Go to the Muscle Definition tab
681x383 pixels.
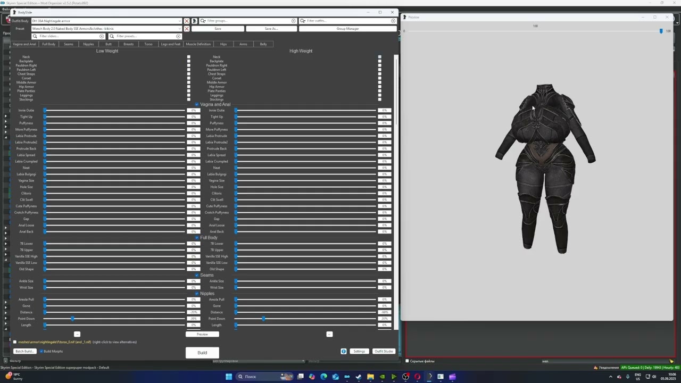pos(198,44)
